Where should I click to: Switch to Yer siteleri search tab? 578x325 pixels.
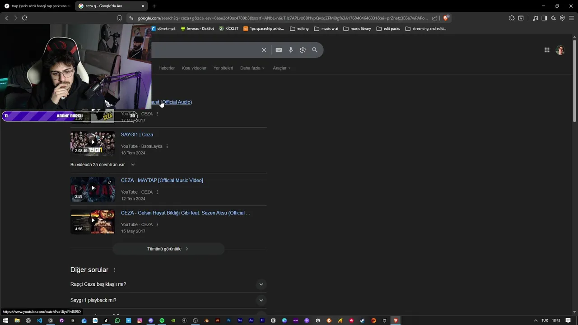pos(223,68)
